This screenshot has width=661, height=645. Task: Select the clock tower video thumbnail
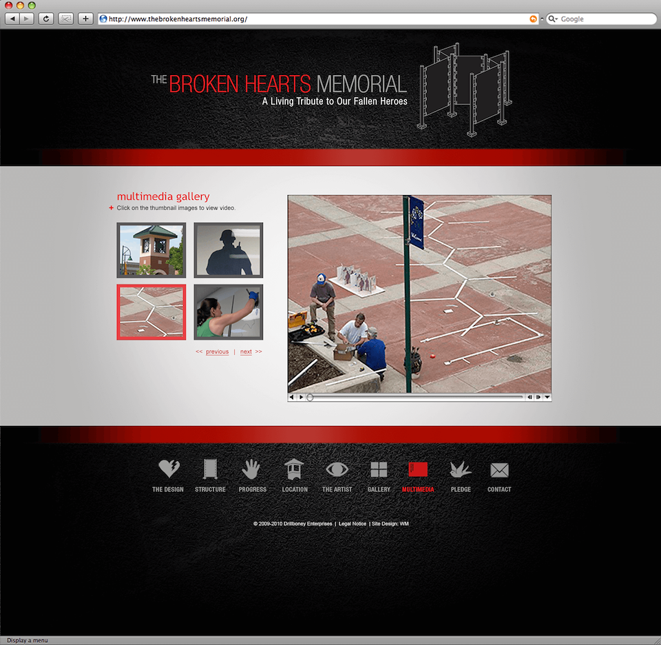151,250
